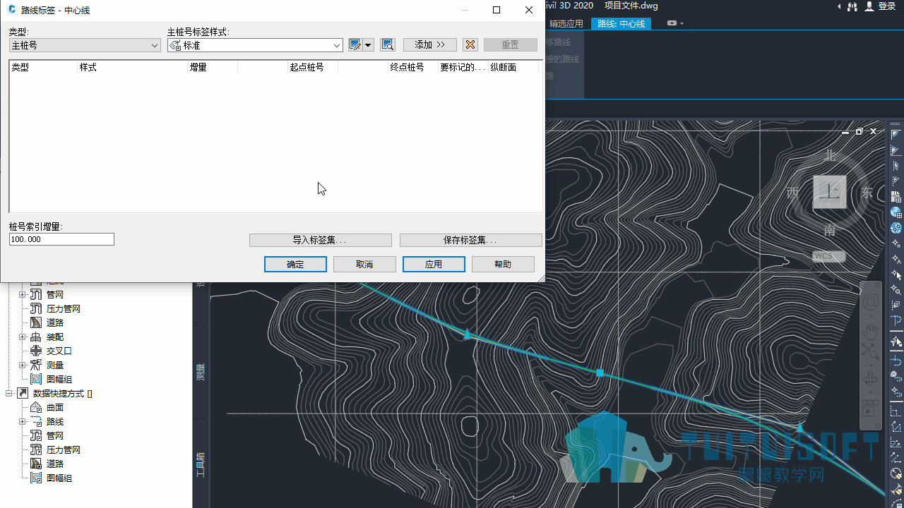Open 帮助 for the label dialog
The height and width of the screenshot is (508, 904).
coord(503,264)
